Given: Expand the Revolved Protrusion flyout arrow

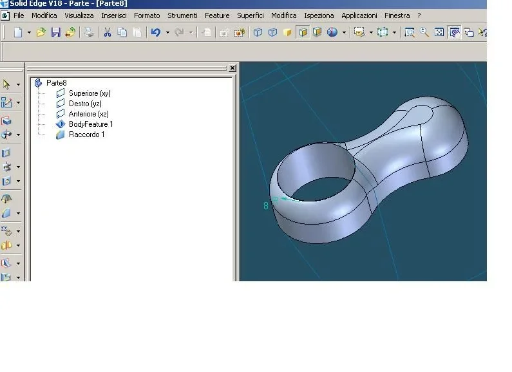Looking at the screenshot, I should pyautogui.click(x=18, y=135).
